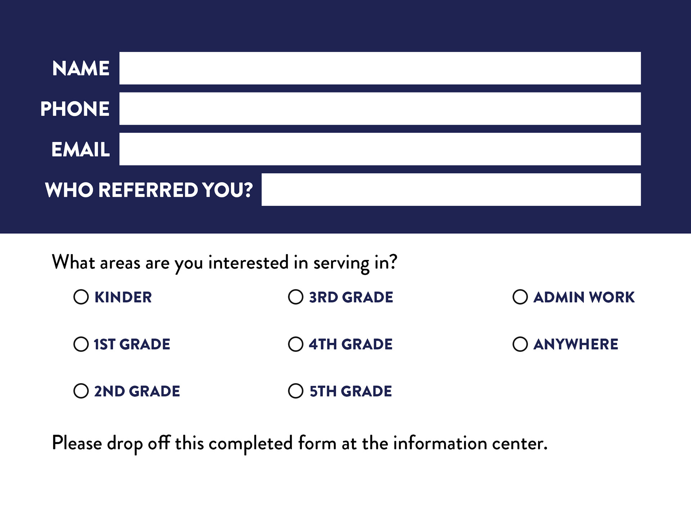Select the 5TH GRADE radio button circle
The image size is (691, 507).
[x=295, y=391]
